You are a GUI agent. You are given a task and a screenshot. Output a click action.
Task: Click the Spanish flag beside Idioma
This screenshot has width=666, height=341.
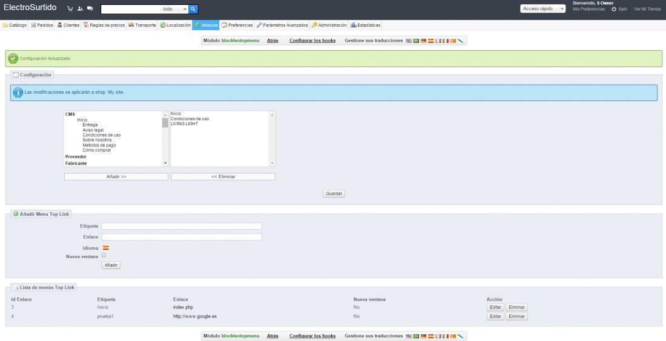coord(106,248)
